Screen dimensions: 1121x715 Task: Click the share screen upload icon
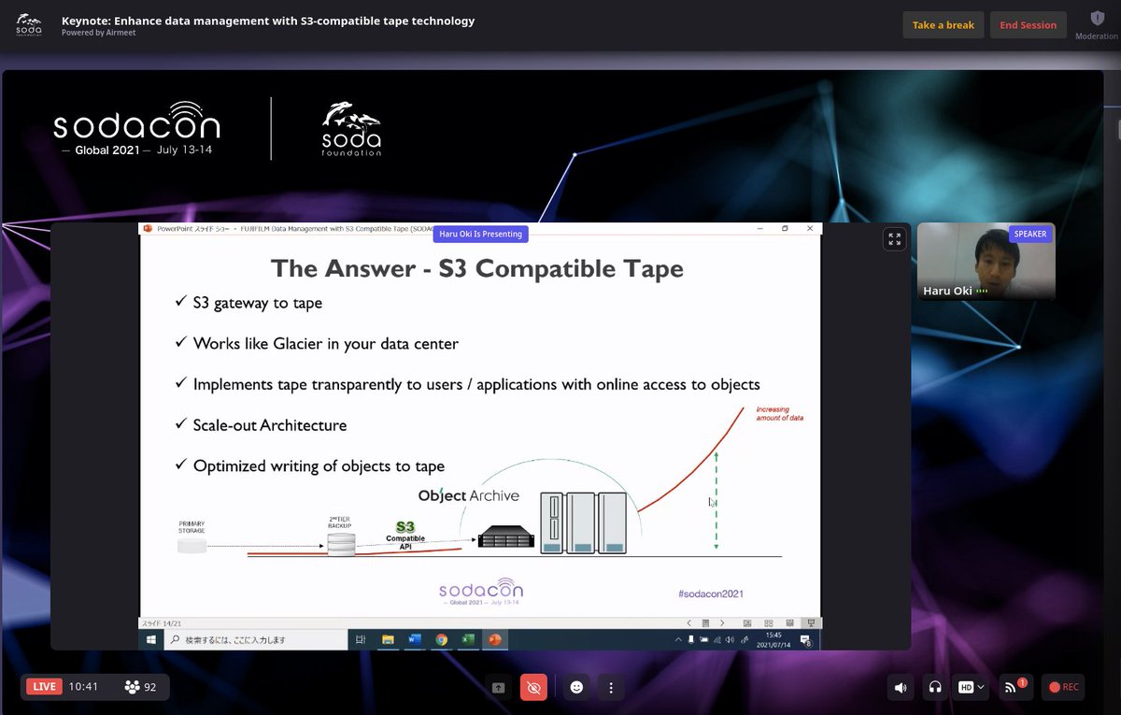[499, 687]
